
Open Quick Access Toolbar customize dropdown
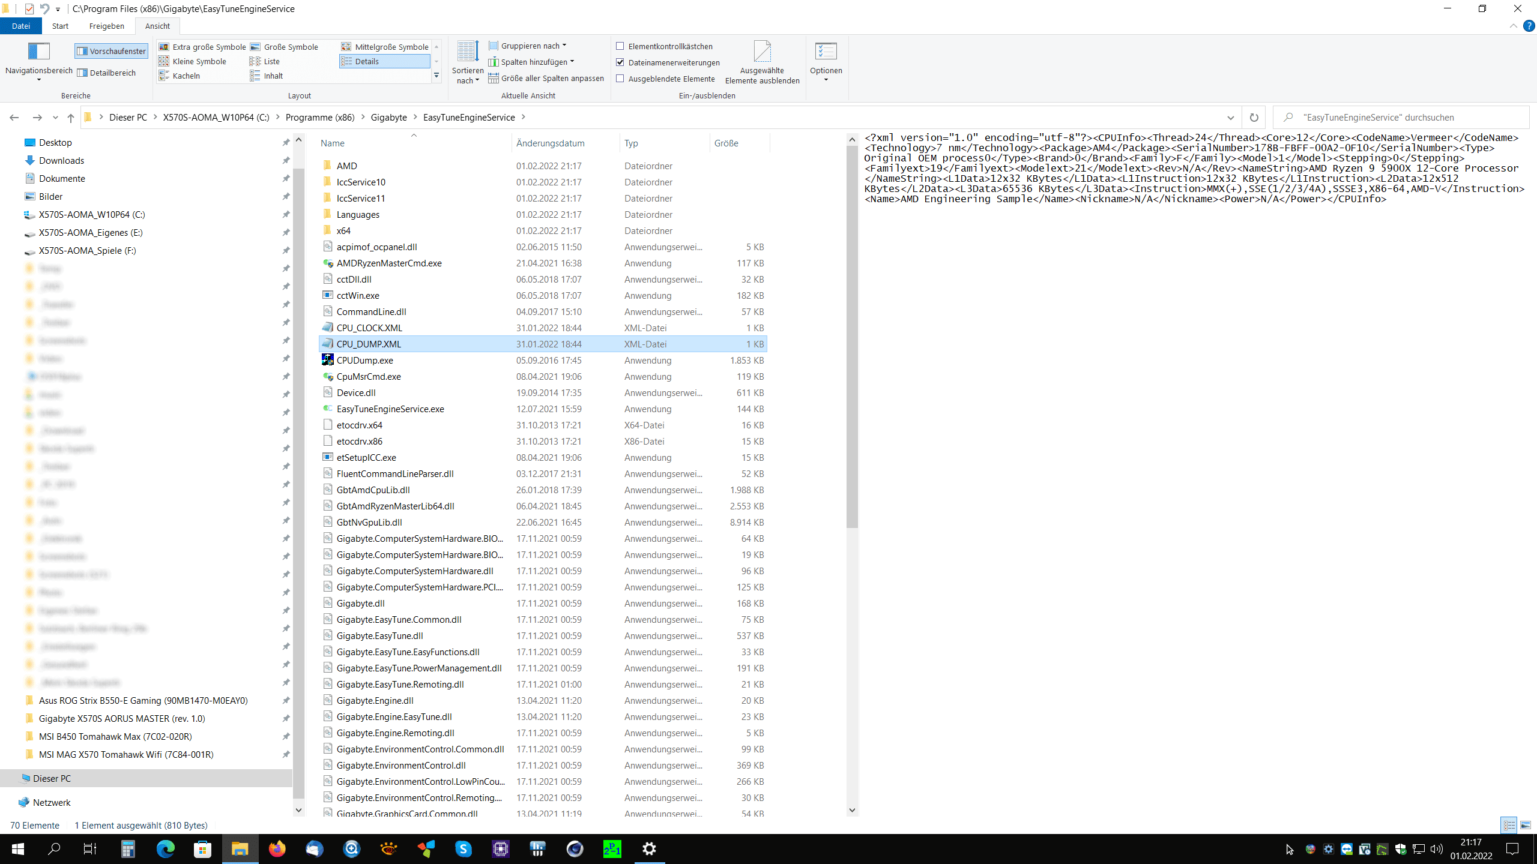click(x=58, y=9)
